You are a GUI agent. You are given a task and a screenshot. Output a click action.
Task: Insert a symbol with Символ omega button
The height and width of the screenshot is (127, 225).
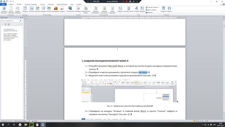[169, 10]
